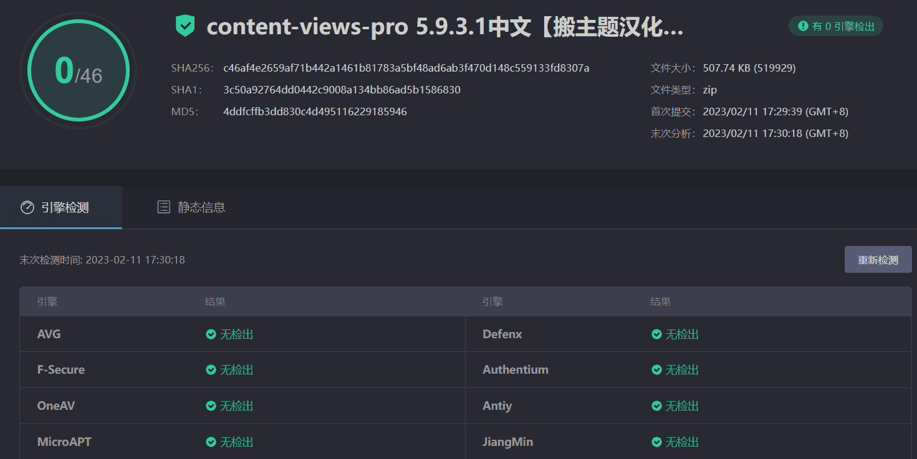Click 无检出 result for Authentium

pyautogui.click(x=682, y=370)
